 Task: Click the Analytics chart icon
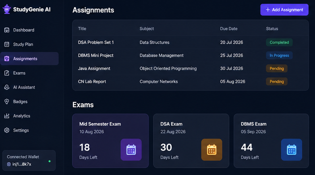point(7,116)
